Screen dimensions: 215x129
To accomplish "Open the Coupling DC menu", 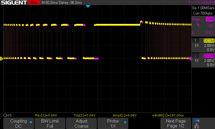I will (x=19, y=123).
